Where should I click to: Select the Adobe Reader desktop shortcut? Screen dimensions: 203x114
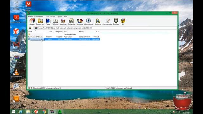point(16,19)
